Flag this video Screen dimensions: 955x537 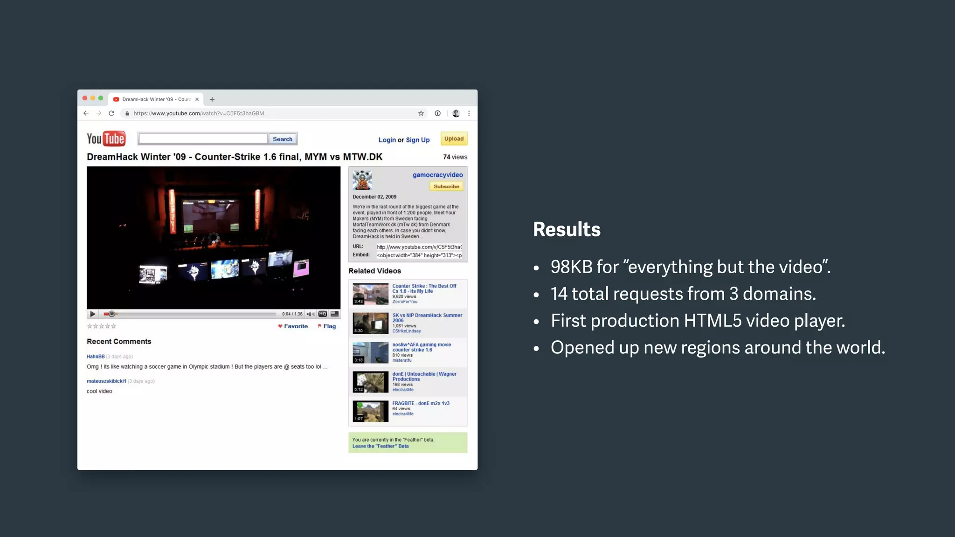coord(327,326)
